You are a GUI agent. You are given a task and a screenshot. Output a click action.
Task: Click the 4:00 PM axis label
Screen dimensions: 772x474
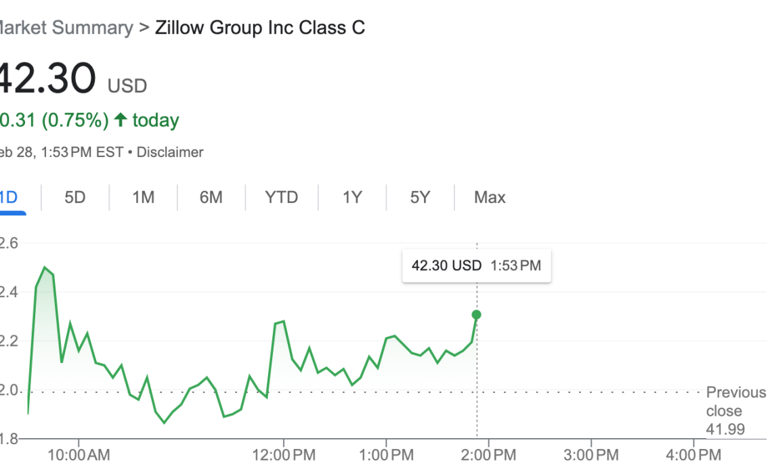[693, 454]
